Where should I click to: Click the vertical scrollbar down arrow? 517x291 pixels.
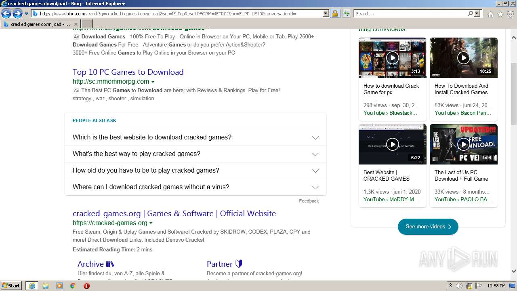[x=514, y=272]
